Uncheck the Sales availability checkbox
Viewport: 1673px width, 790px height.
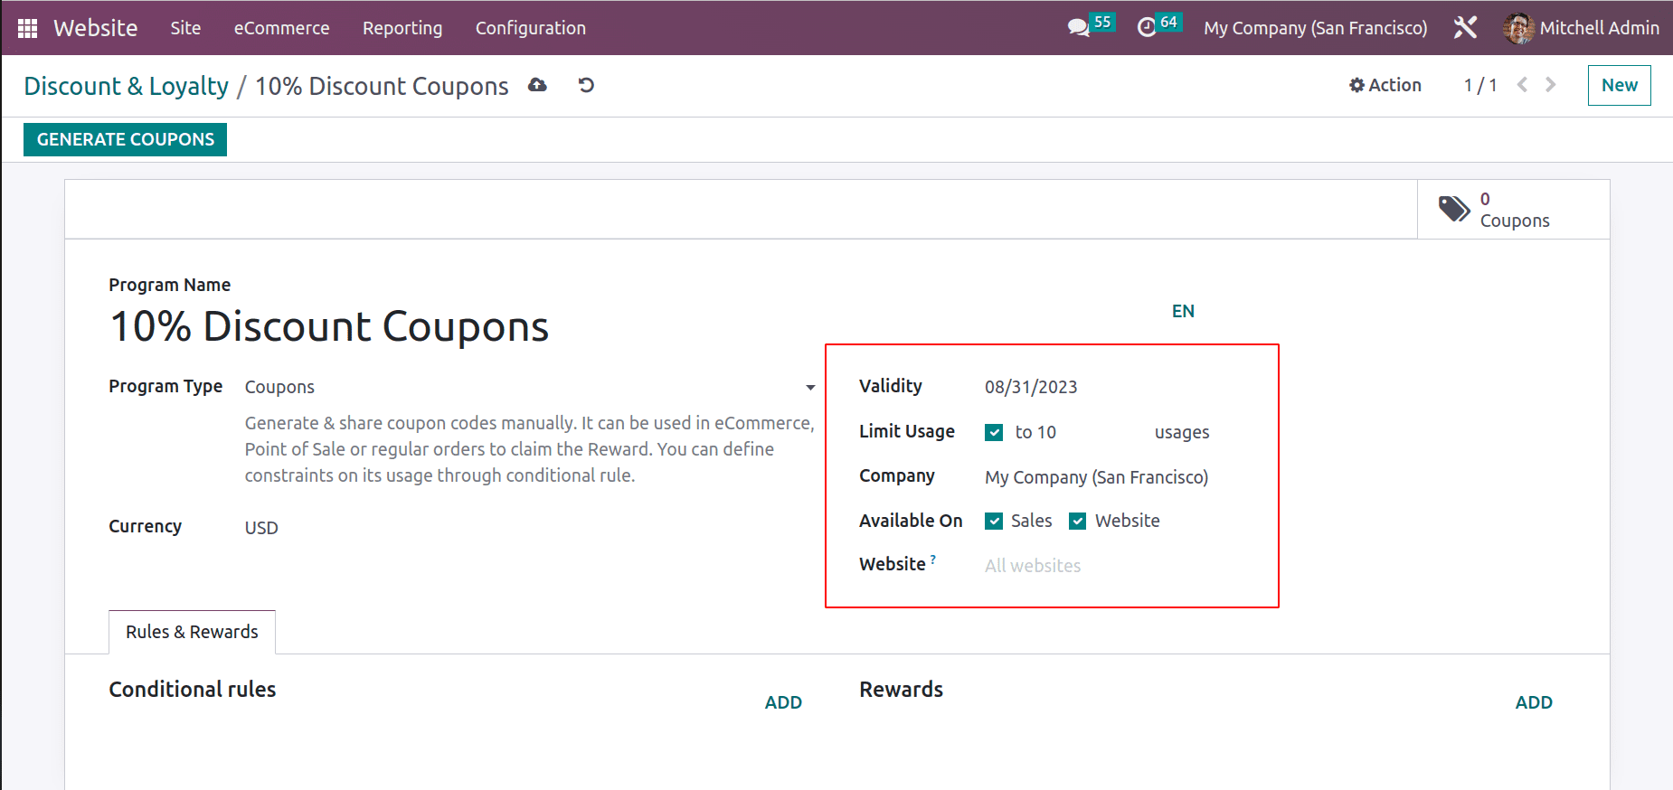click(994, 521)
